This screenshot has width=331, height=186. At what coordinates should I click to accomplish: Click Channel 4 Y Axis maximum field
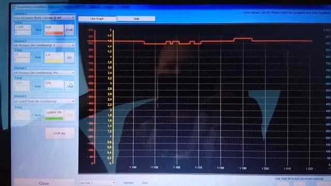22,113
